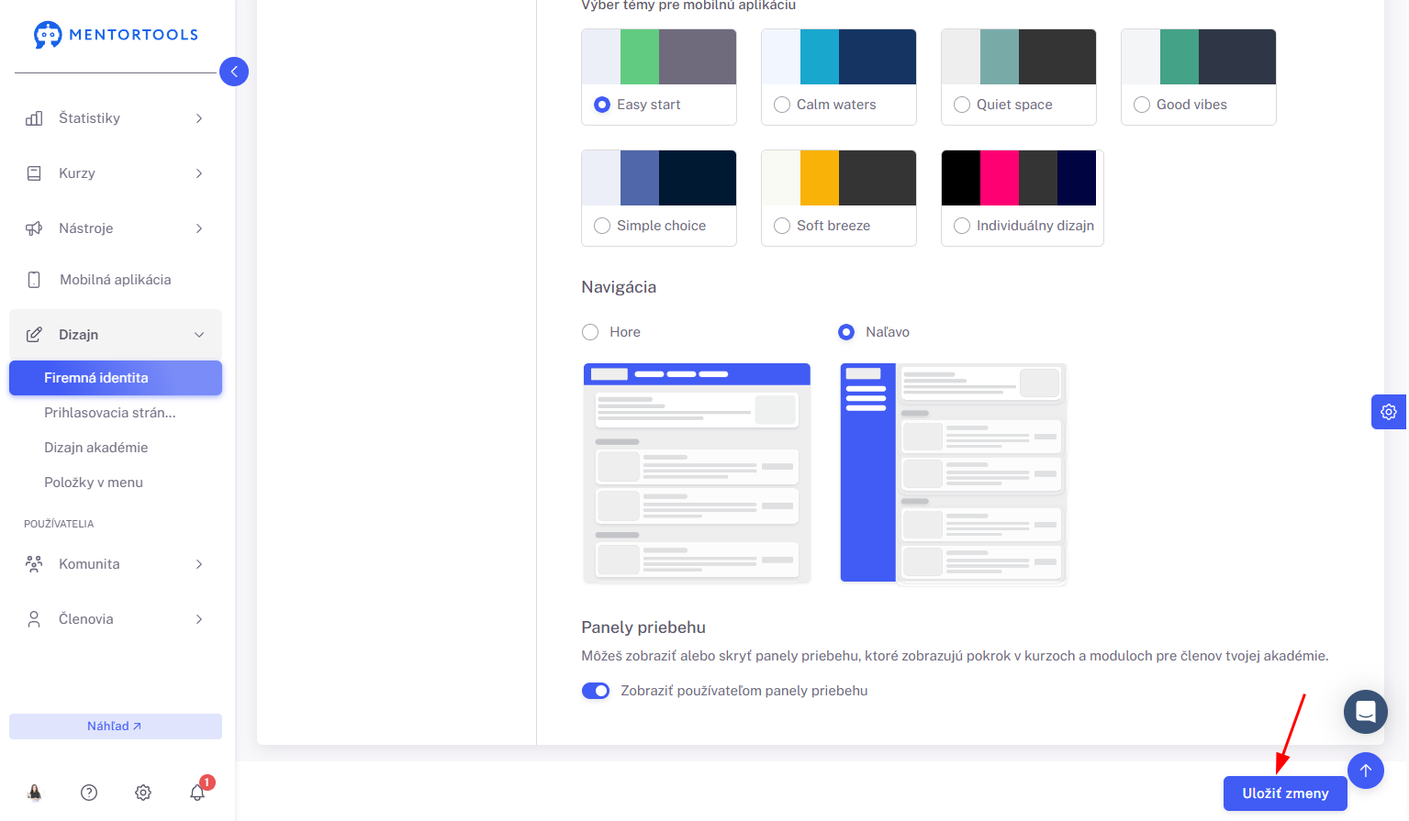Open the chat support bubble icon
Viewport: 1409px width, 821px height.
point(1366,712)
